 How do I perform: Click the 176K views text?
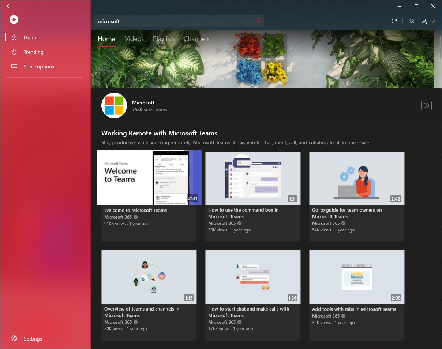coord(219,329)
